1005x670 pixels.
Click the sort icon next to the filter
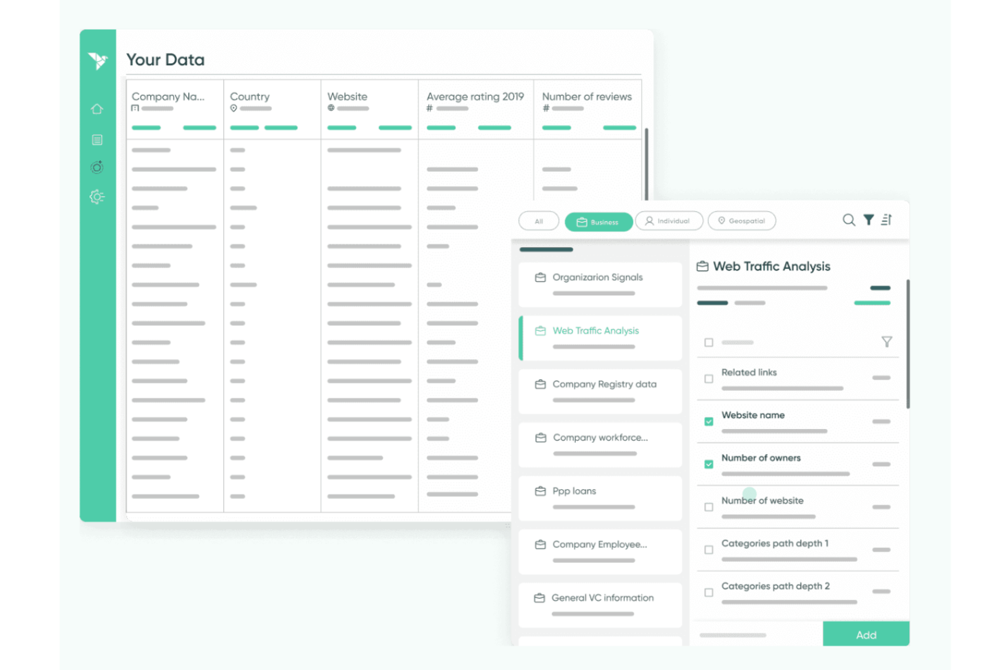coord(887,220)
